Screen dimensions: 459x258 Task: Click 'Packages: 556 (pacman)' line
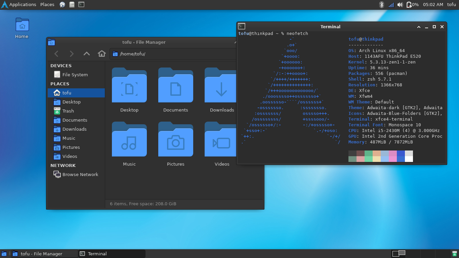coord(378,74)
